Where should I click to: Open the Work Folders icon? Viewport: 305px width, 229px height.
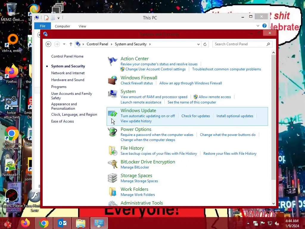coord(112,192)
